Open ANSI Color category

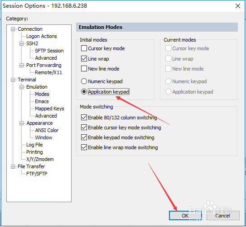(47, 130)
